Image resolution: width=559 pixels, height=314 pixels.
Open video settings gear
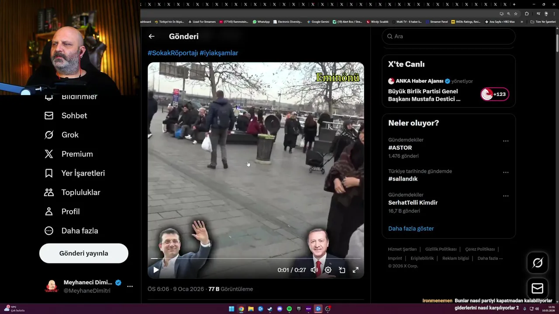point(328,270)
